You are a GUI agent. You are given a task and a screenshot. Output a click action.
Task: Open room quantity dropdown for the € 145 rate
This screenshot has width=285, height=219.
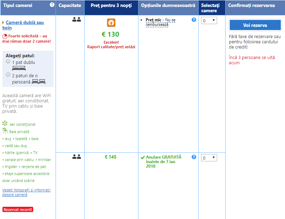209,158
